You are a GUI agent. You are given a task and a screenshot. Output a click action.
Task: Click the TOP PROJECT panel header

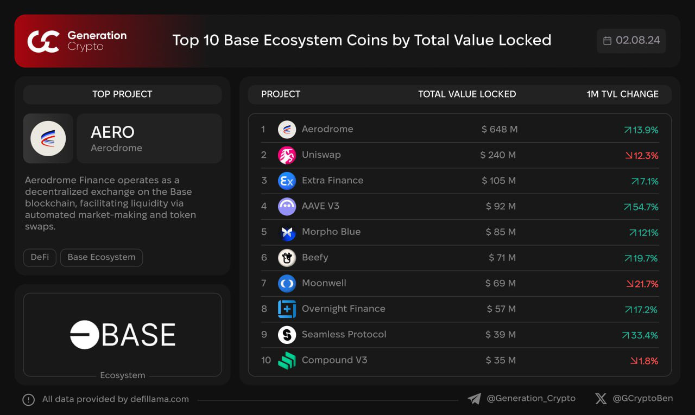coord(122,94)
